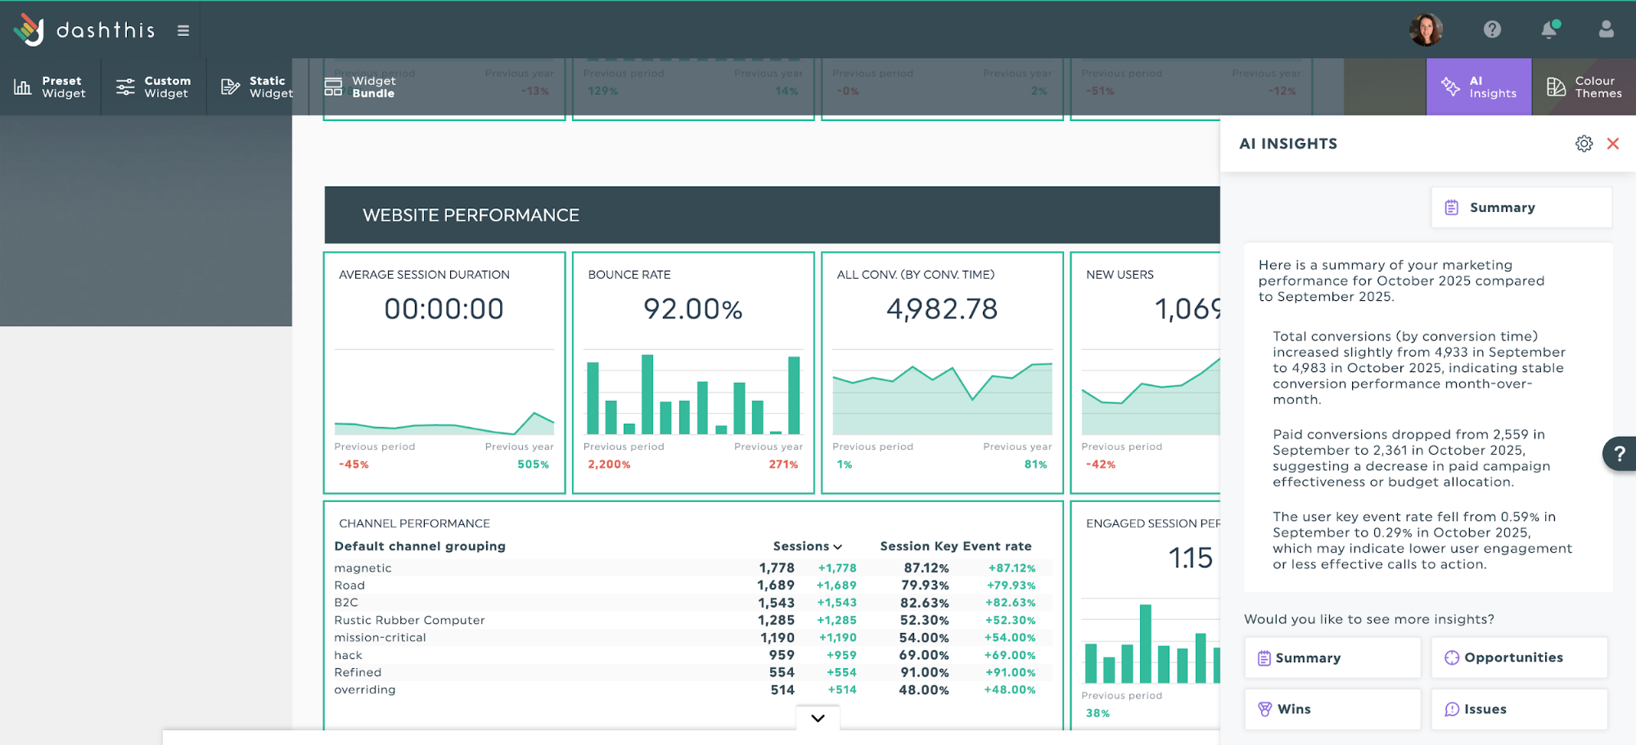The image size is (1636, 745).
Task: Select the Static Widget tool
Action: pyautogui.click(x=254, y=86)
